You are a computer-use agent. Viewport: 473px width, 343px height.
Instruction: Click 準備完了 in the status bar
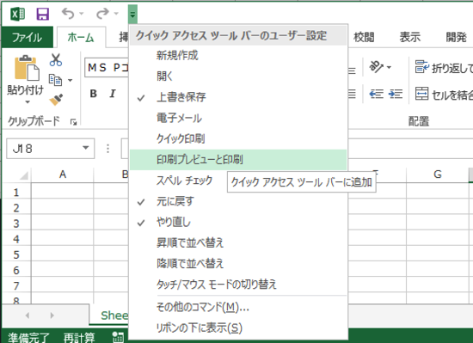click(28, 337)
